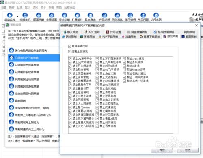The image size is (203, 158).
Task: Uncheck 禁止其他一切游戏 checkbox
Action: click(124, 81)
